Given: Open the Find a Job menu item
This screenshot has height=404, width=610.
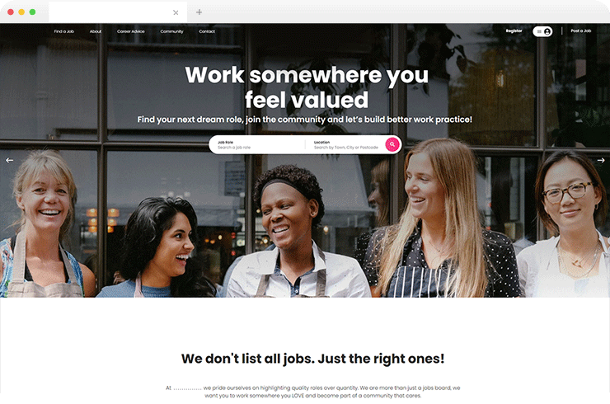Looking at the screenshot, I should (63, 31).
